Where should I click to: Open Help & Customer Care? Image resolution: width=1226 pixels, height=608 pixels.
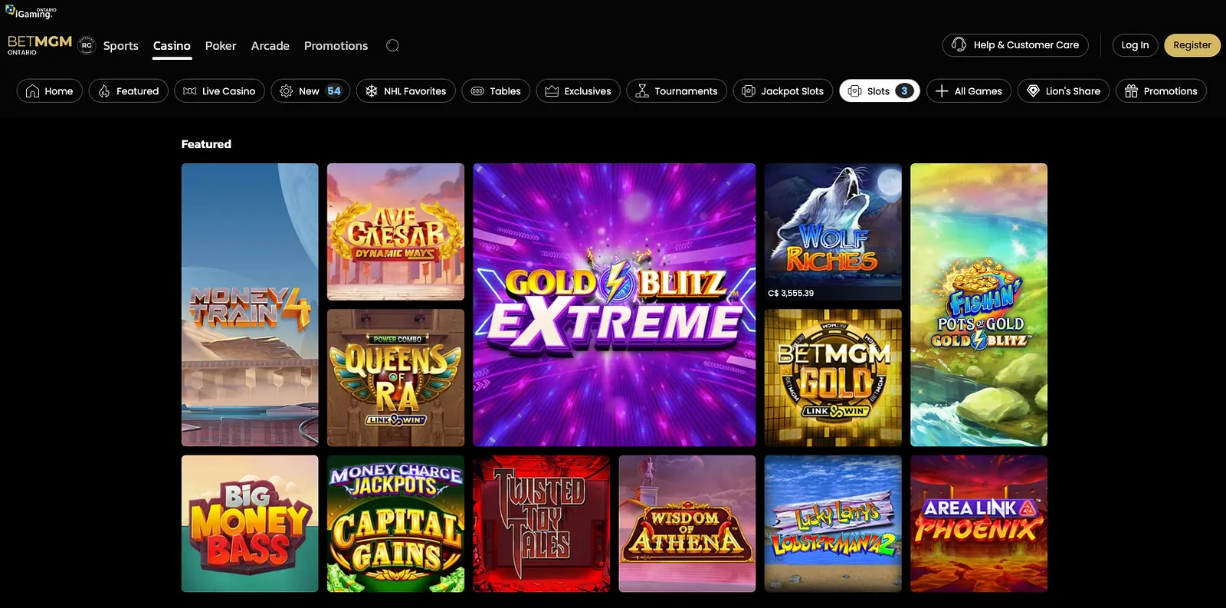1015,45
